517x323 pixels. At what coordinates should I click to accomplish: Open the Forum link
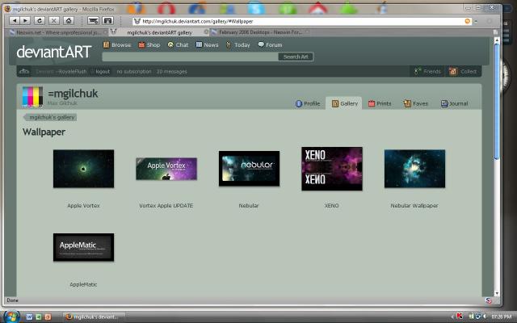coord(270,45)
